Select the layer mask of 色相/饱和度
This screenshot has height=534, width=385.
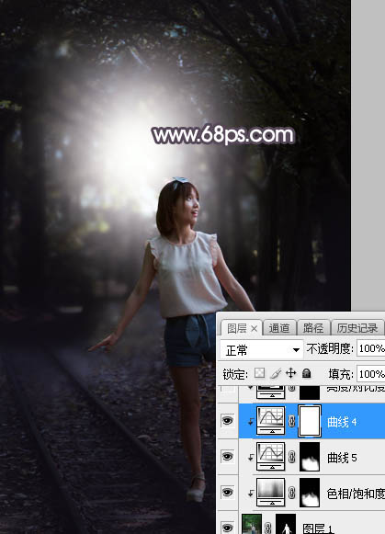[x=310, y=492]
